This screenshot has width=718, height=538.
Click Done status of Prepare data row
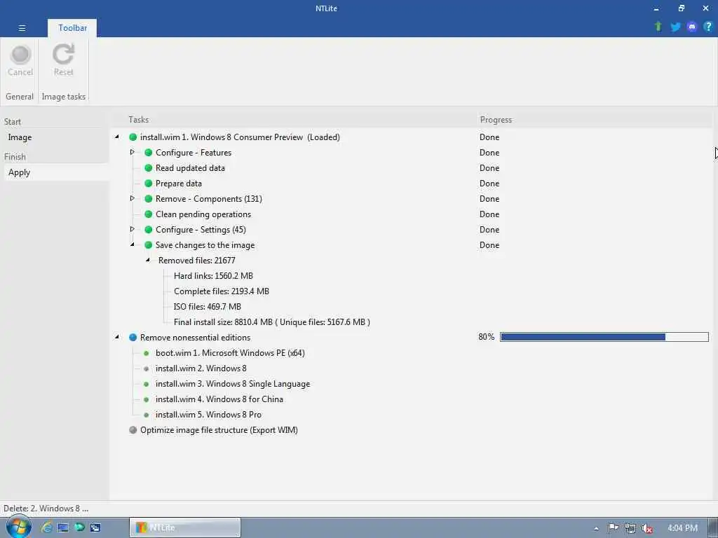coord(489,184)
